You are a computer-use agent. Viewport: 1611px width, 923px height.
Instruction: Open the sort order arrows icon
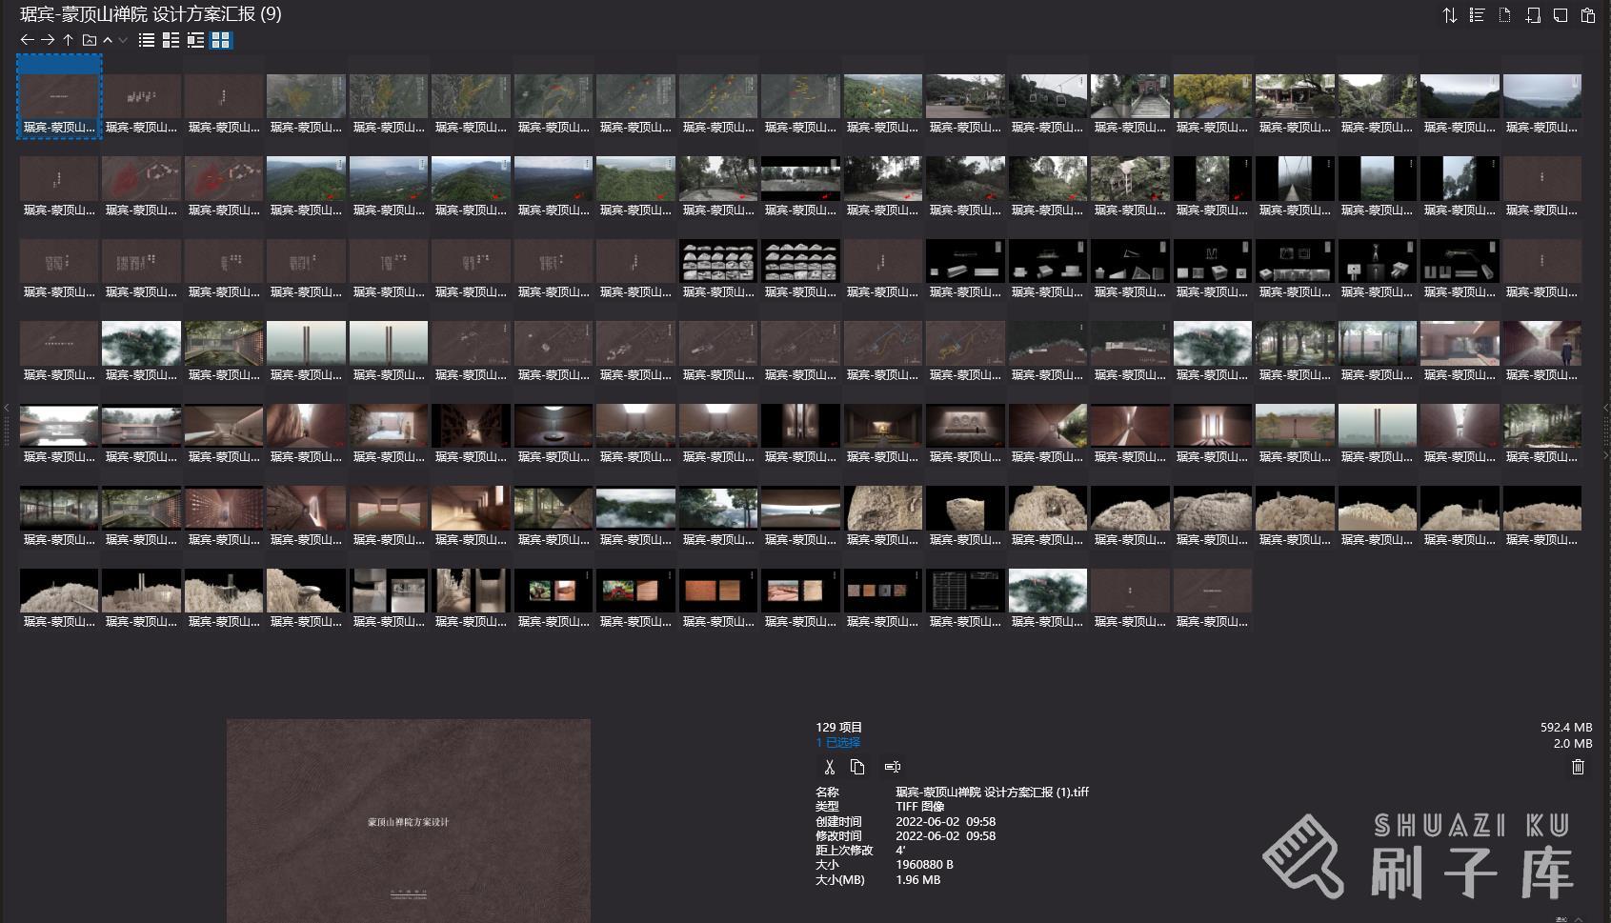1449,15
